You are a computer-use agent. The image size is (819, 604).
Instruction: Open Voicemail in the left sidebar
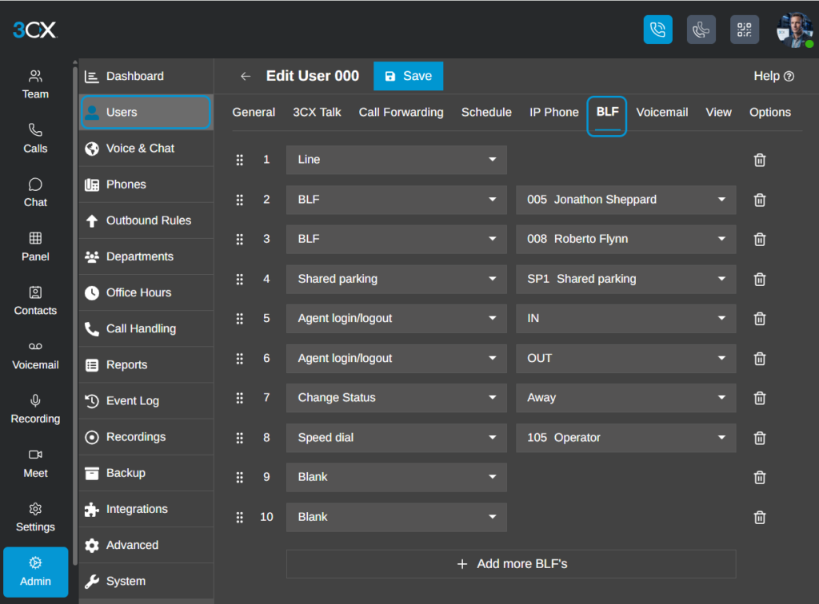coord(35,356)
